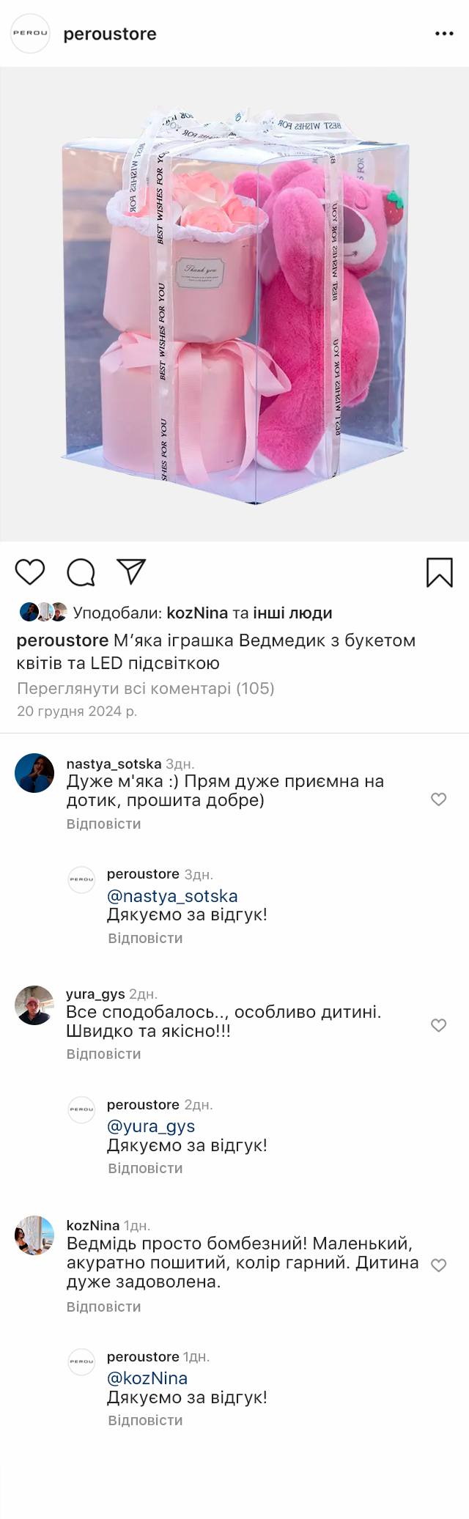Share post using paper plane icon
469x1519 pixels.
[x=132, y=572]
